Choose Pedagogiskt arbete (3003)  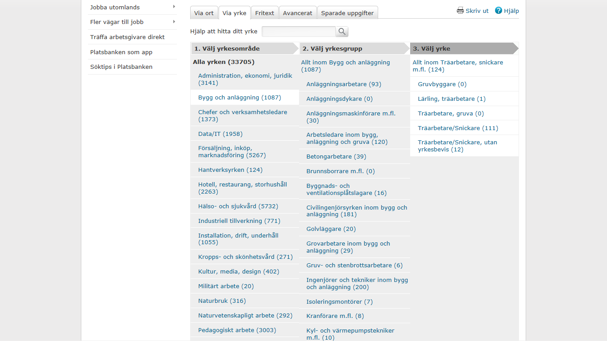click(x=237, y=330)
